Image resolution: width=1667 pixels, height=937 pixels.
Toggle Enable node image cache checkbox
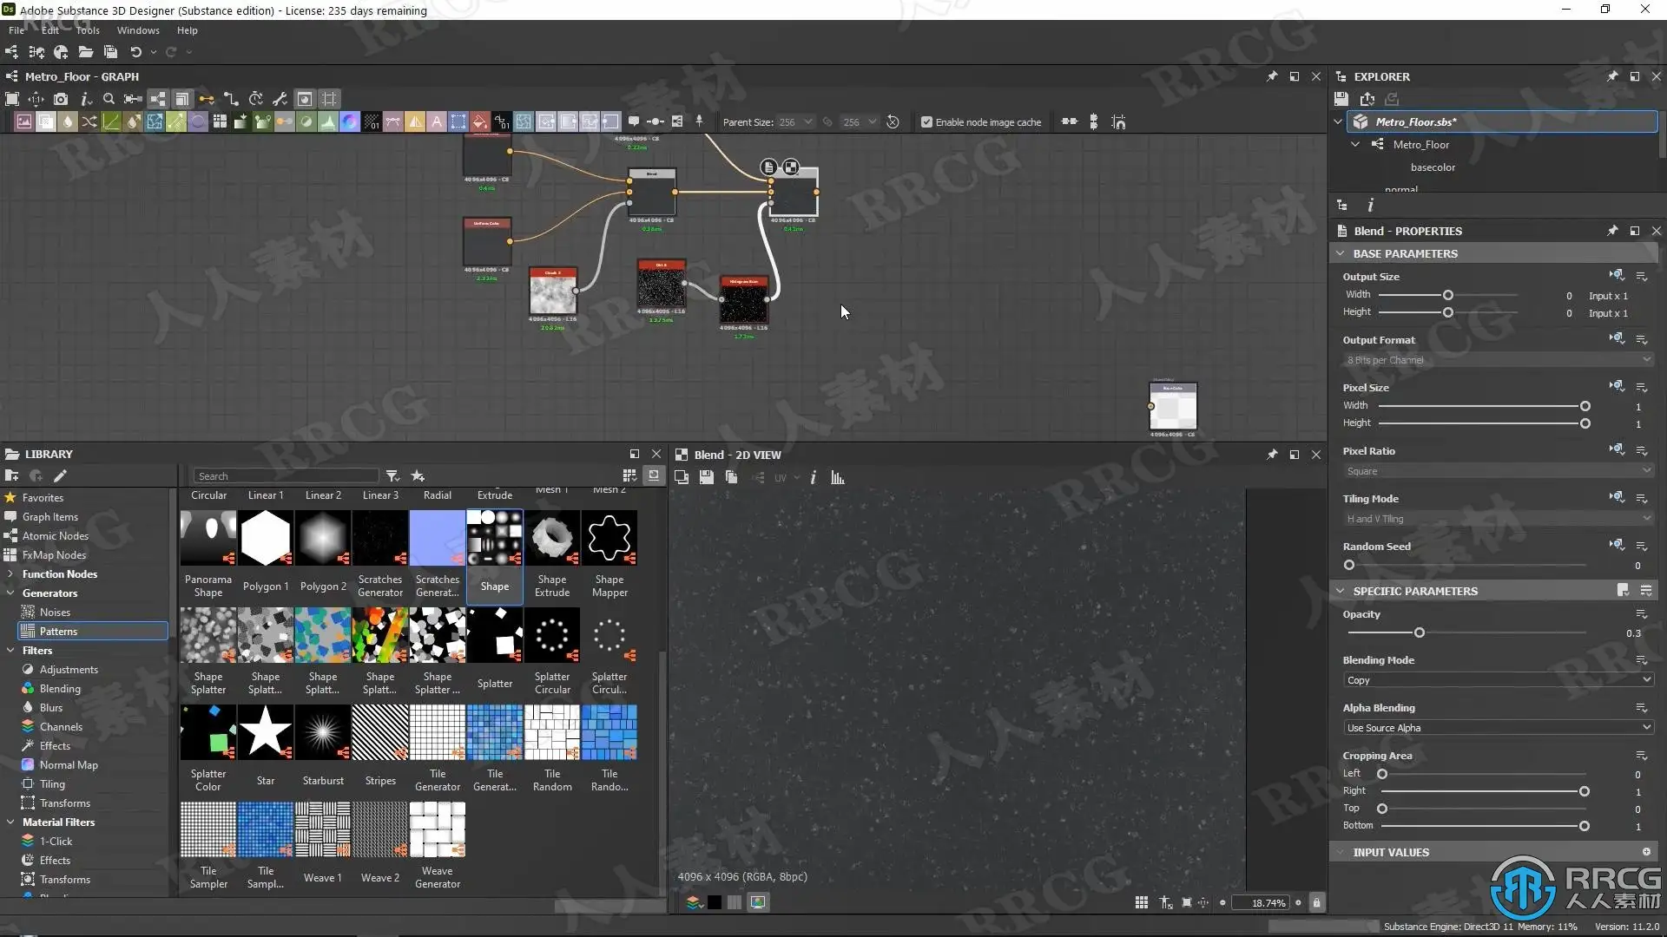[x=926, y=122]
